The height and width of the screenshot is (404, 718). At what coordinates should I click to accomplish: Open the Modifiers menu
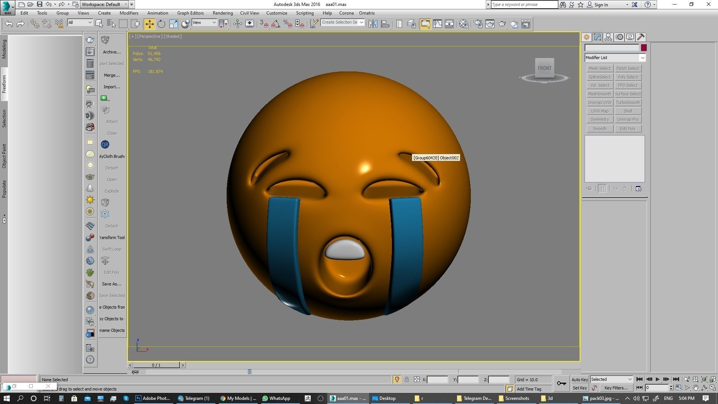(129, 13)
